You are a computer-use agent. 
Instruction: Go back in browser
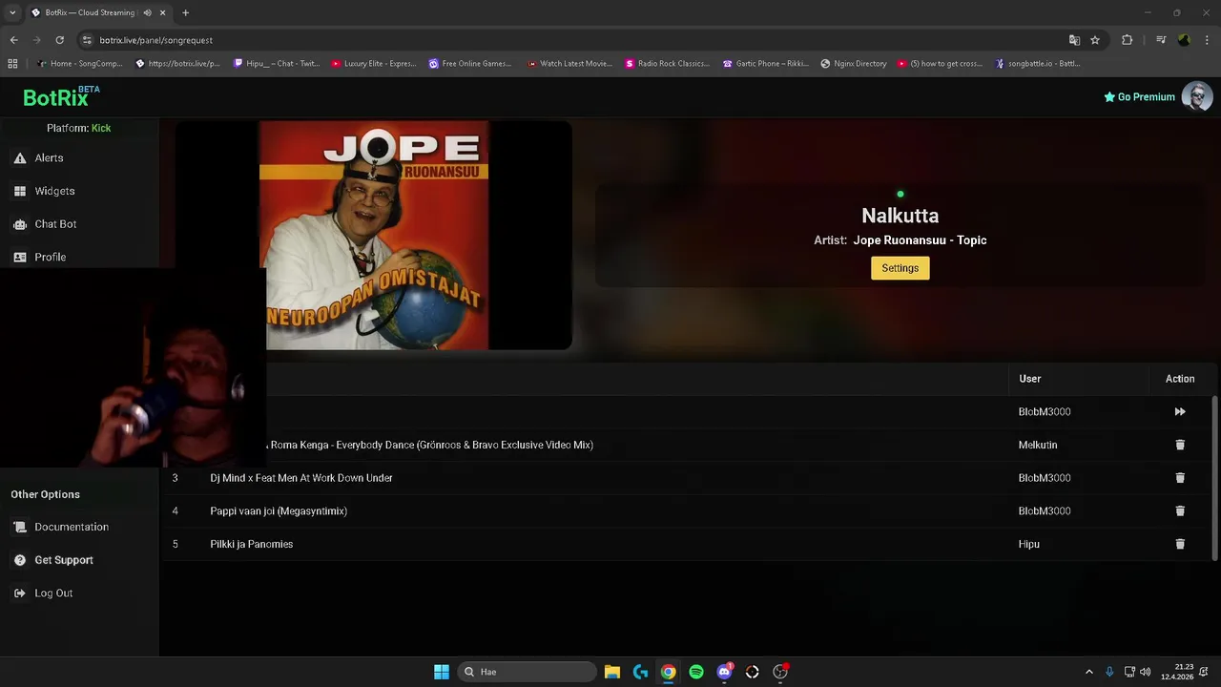(13, 40)
